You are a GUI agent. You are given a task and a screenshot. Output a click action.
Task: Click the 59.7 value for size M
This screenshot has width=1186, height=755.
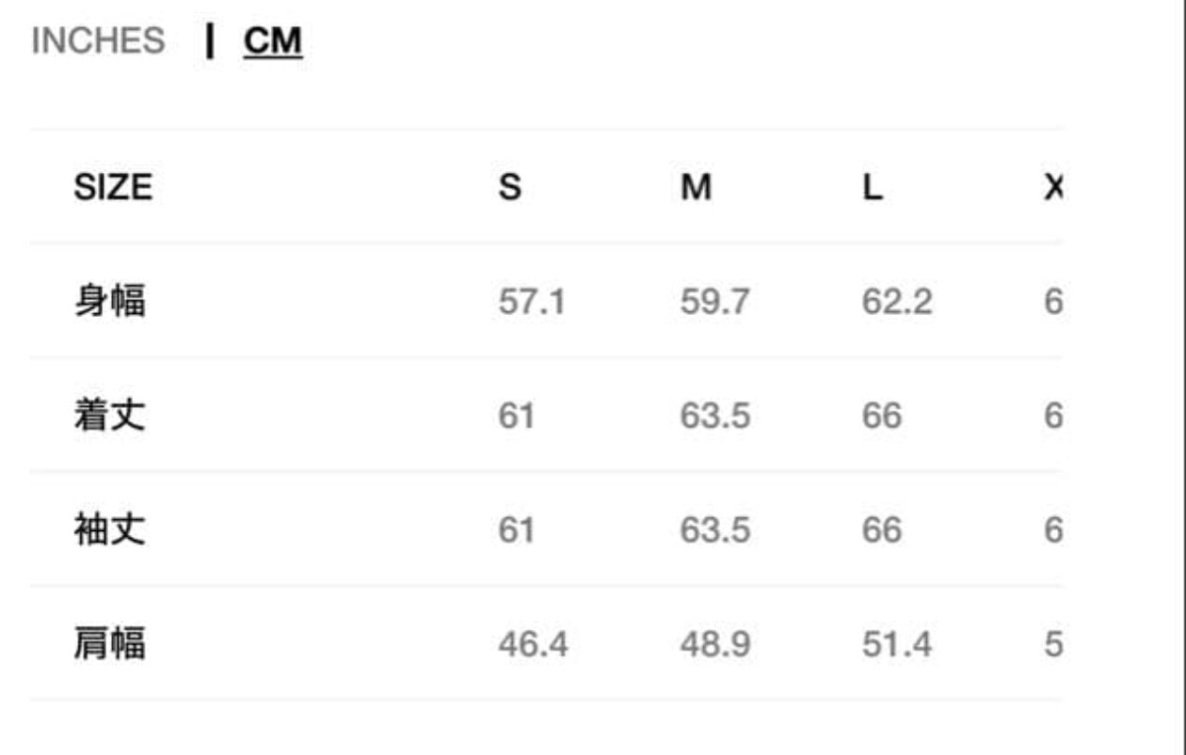pyautogui.click(x=715, y=302)
